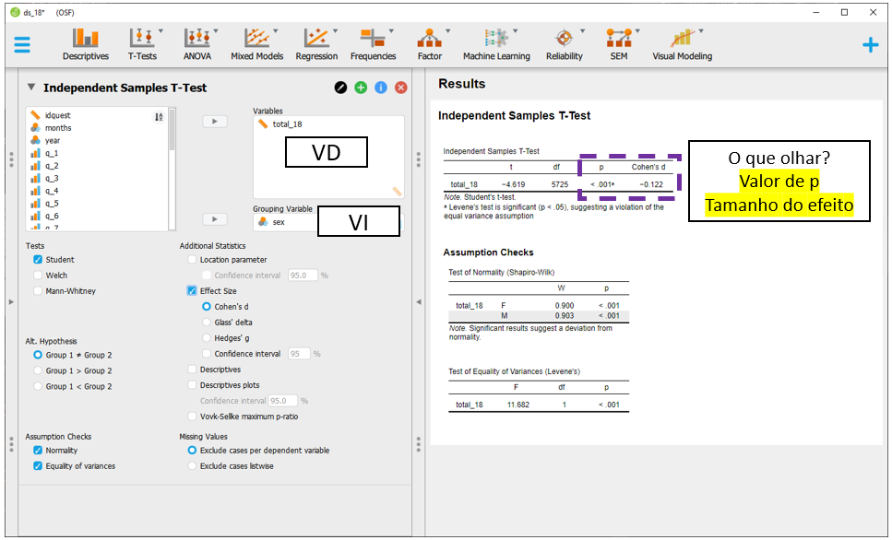Click the variable list scrollbar
Screen dimensions: 892x540
click(x=172, y=130)
